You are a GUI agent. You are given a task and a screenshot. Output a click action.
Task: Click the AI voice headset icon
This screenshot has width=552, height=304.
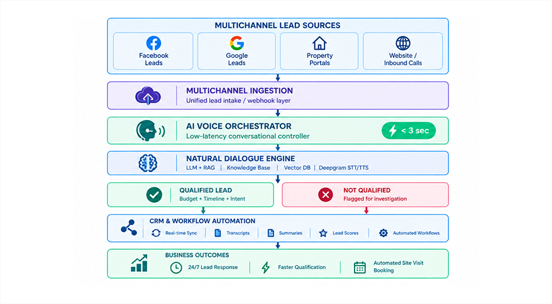click(150, 131)
